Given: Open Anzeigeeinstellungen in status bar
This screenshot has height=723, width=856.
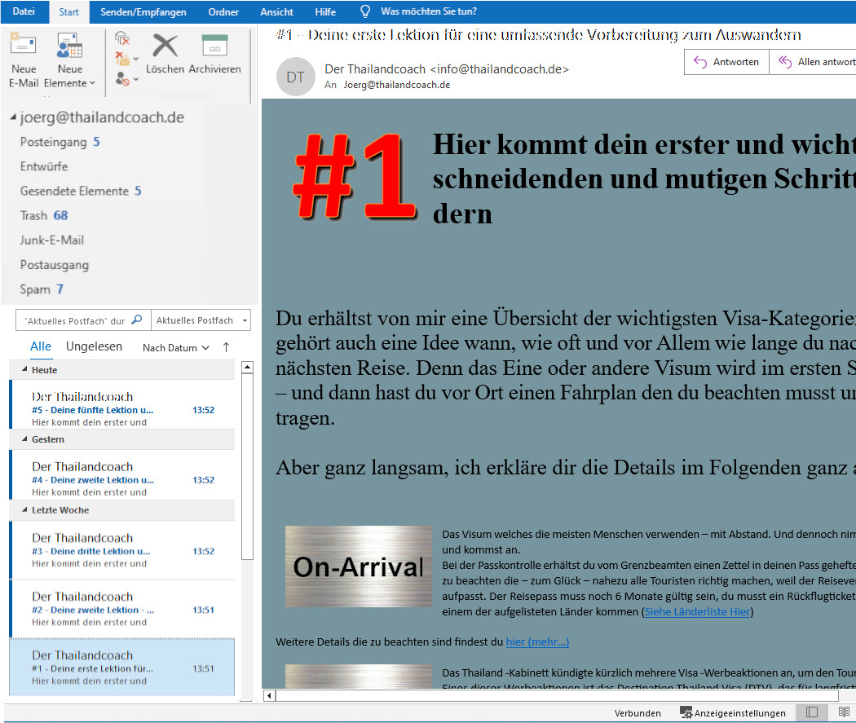Looking at the screenshot, I should (733, 713).
